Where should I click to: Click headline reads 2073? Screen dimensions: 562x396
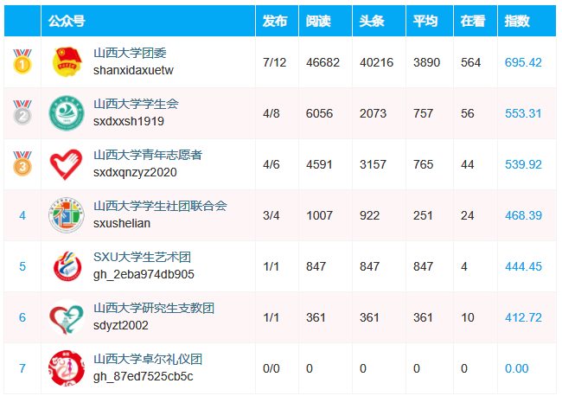374,113
